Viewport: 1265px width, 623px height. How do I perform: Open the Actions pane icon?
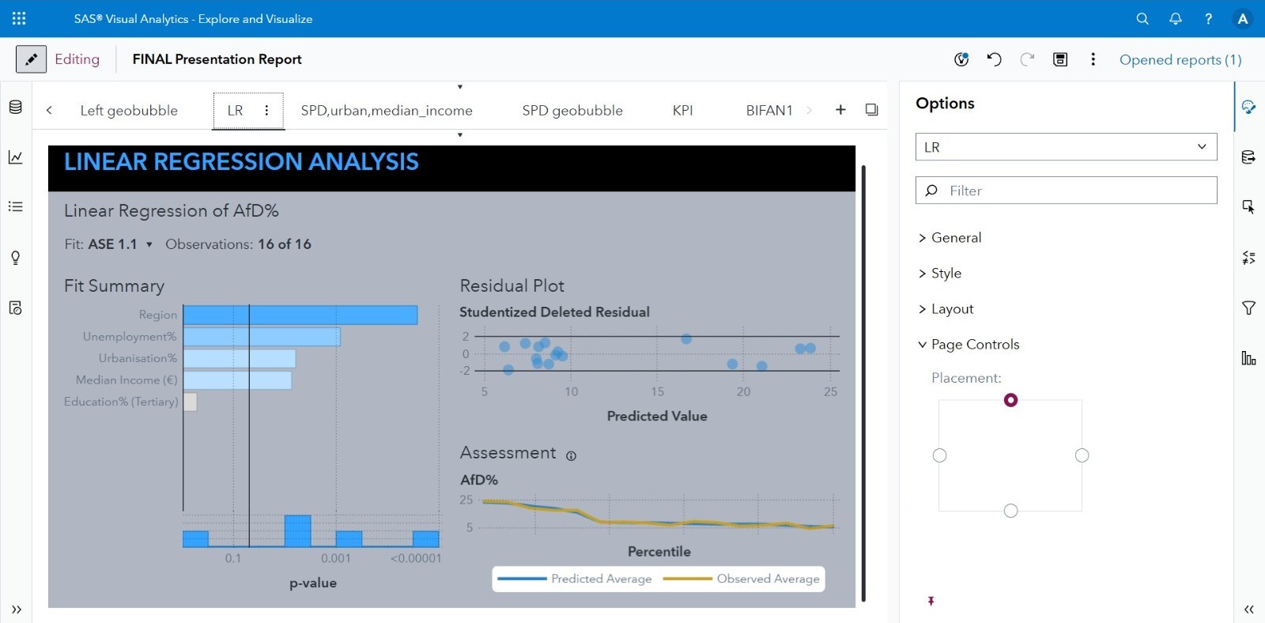pos(1248,206)
